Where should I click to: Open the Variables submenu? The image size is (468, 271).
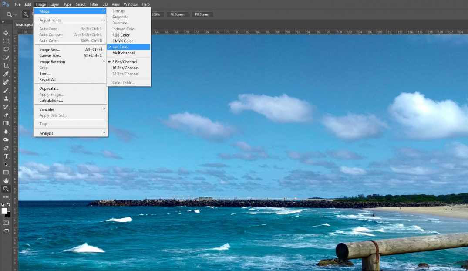[47, 109]
